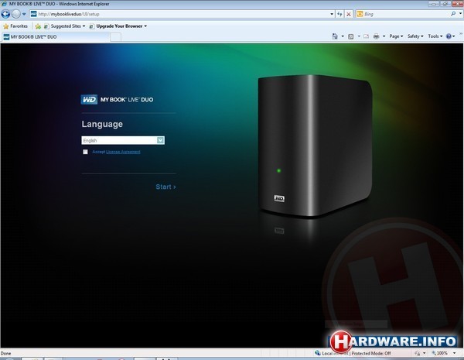Click the browser Forward arrow button
This screenshot has height=360, width=464.
(x=16, y=14)
